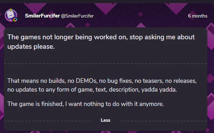The width and height of the screenshot is (214, 133).
Task: Collapse the post using the Less button
Action: point(105,120)
